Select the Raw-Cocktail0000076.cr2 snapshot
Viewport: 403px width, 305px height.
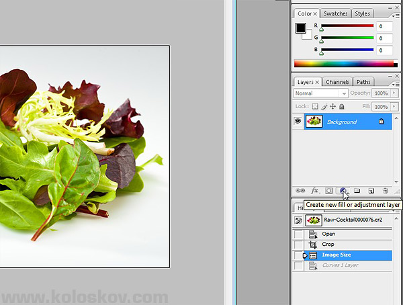[x=348, y=220]
